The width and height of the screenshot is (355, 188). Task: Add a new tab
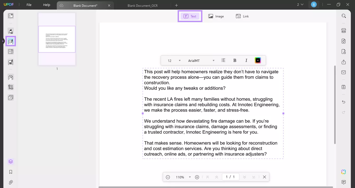tap(176, 5)
